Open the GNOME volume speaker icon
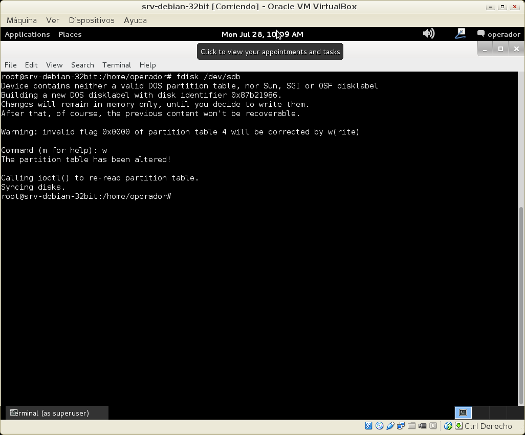Viewport: 525px width, 435px height. tap(428, 34)
